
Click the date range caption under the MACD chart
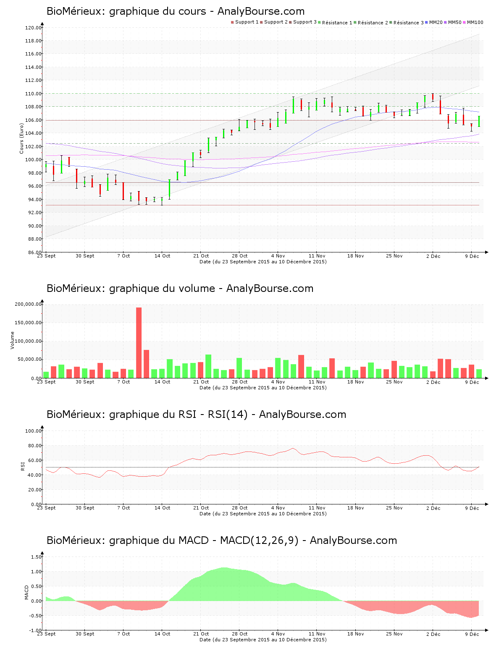263,640
